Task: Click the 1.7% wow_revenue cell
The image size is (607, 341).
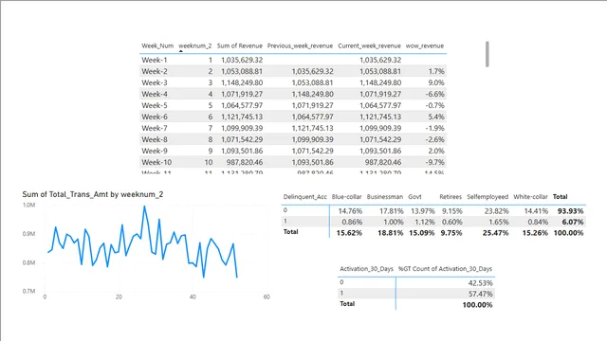Action: point(436,71)
